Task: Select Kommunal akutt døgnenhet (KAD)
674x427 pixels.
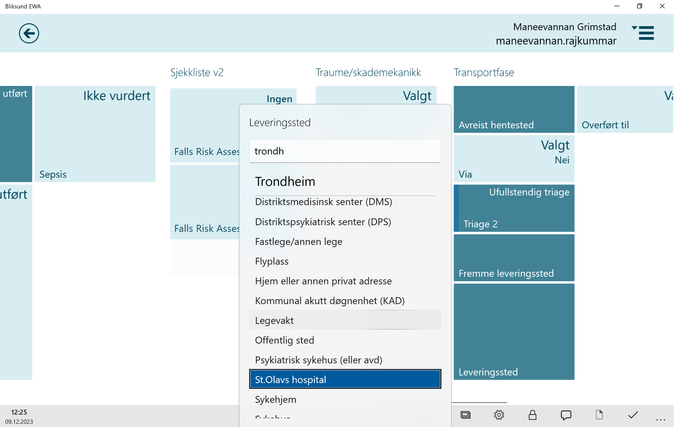Action: [345, 301]
